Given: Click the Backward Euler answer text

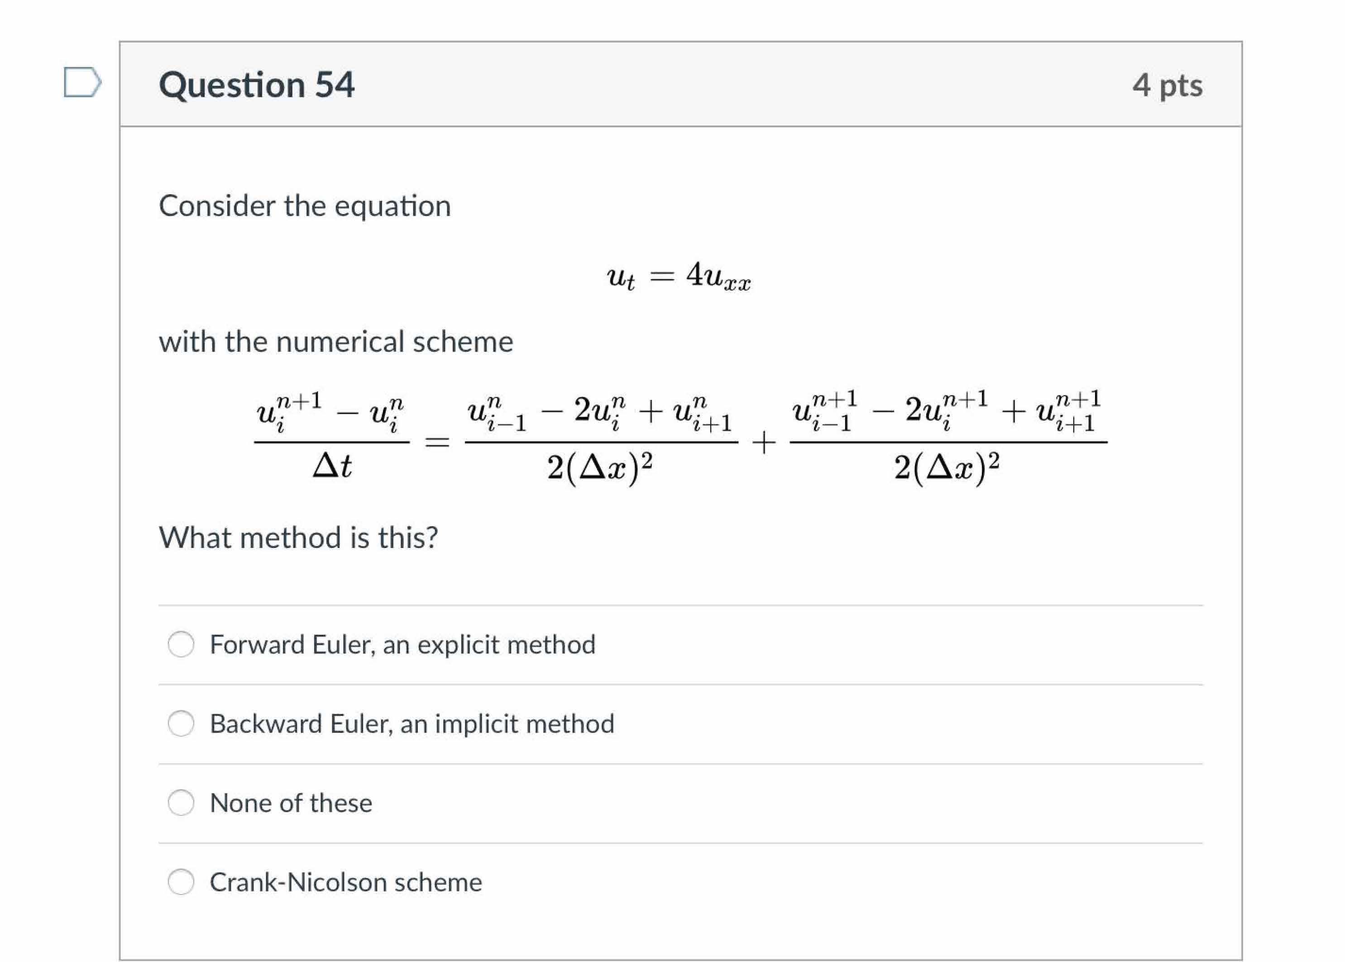Looking at the screenshot, I should [412, 723].
